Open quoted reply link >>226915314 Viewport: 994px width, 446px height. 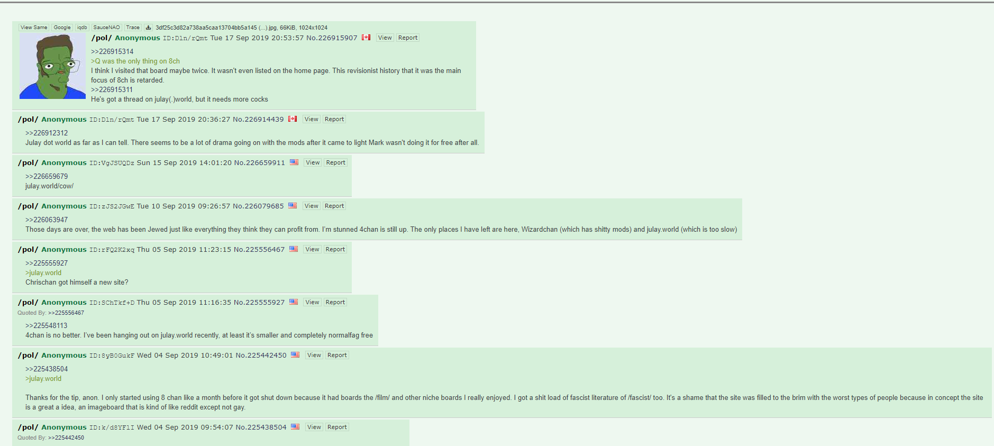pyautogui.click(x=112, y=51)
